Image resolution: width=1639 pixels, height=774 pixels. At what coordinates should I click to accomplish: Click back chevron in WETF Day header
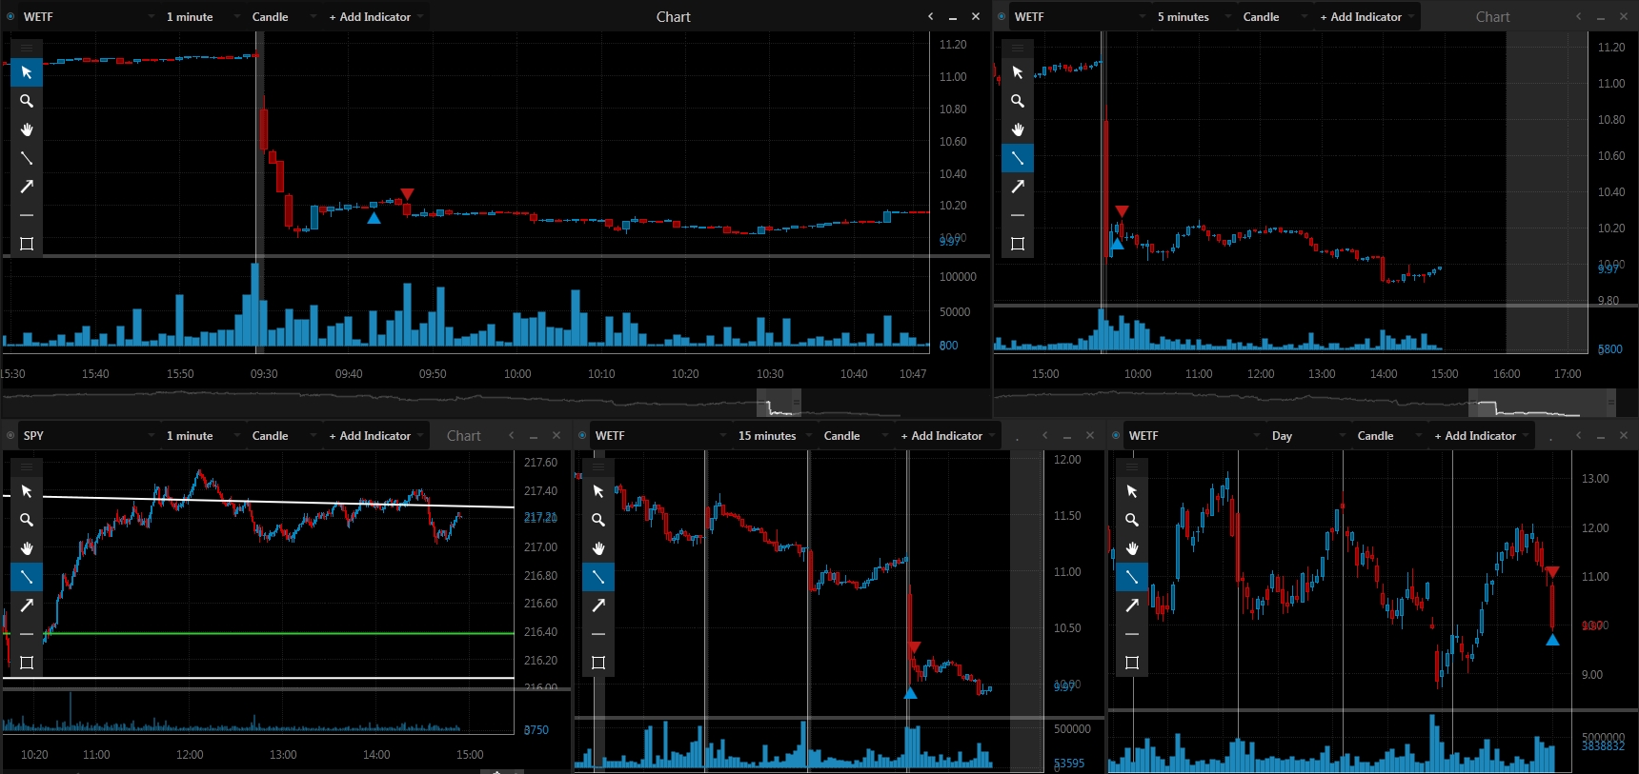point(1578,436)
